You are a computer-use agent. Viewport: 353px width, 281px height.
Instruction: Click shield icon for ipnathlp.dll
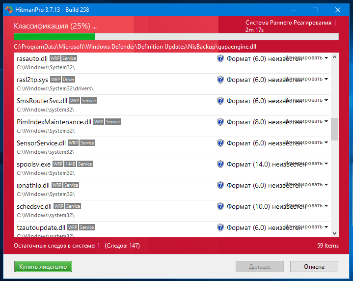point(220,185)
